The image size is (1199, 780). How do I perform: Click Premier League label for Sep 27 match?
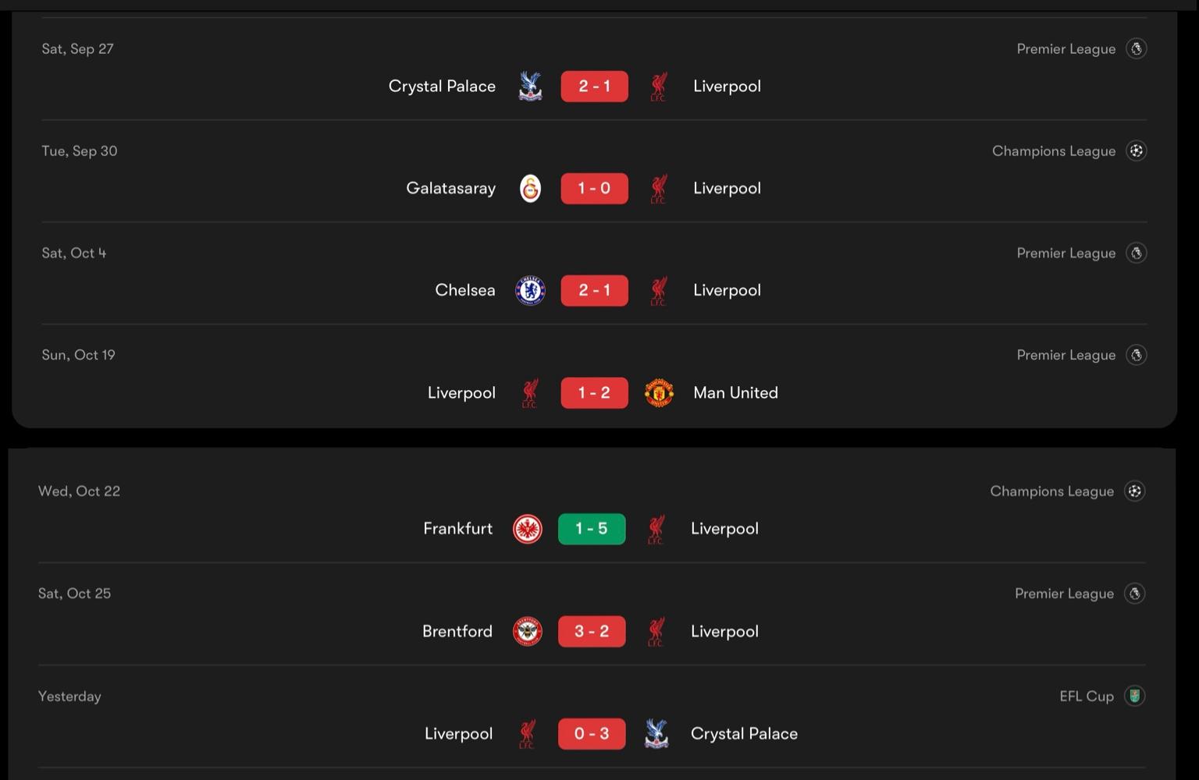[x=1066, y=49]
